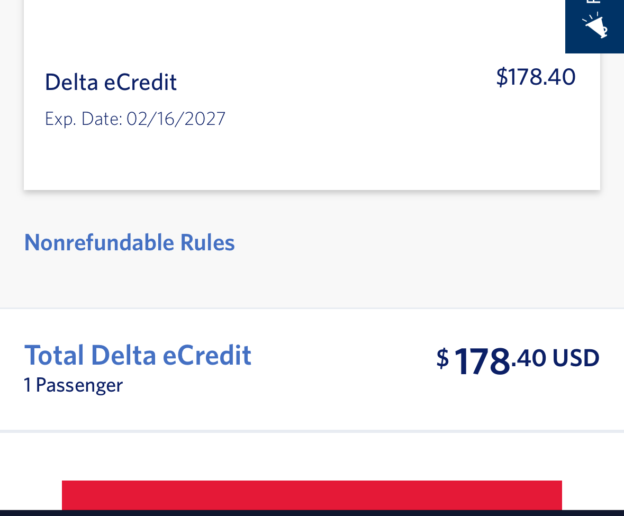The width and height of the screenshot is (624, 516).
Task: Open the Nonrefundable Rules link
Action: tap(130, 242)
